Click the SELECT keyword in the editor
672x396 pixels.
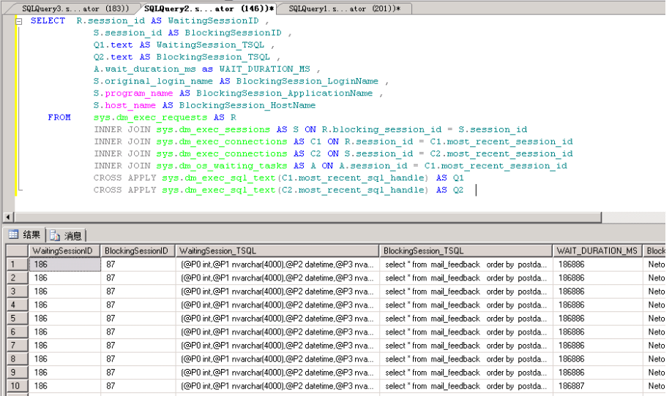(x=48, y=21)
